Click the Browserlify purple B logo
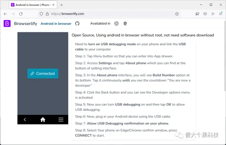The height and width of the screenshot is (145, 226). (7, 24)
